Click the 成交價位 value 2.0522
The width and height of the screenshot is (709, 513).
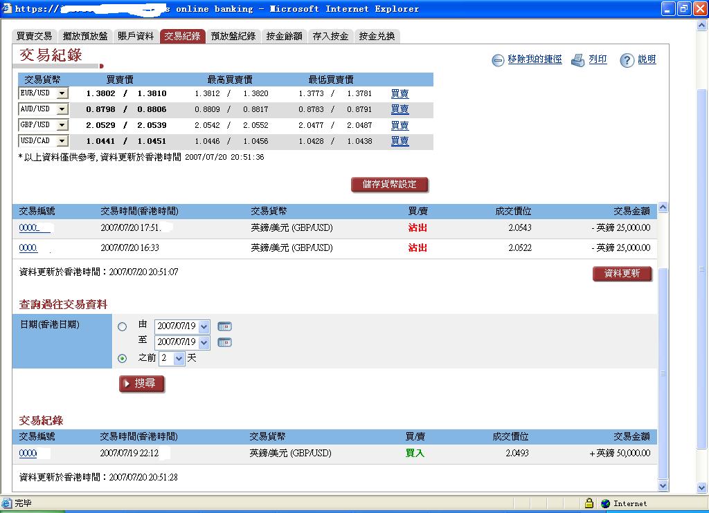pyautogui.click(x=520, y=248)
